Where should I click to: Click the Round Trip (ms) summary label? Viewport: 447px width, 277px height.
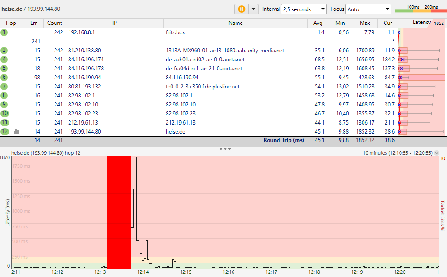pyautogui.click(x=284, y=140)
